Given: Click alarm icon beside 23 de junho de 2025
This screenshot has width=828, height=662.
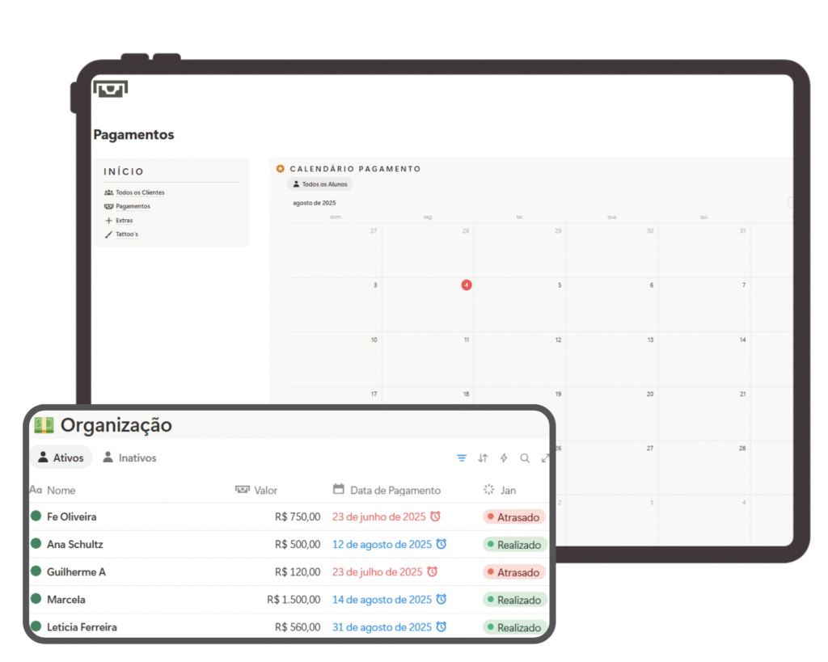Looking at the screenshot, I should pyautogui.click(x=435, y=517).
